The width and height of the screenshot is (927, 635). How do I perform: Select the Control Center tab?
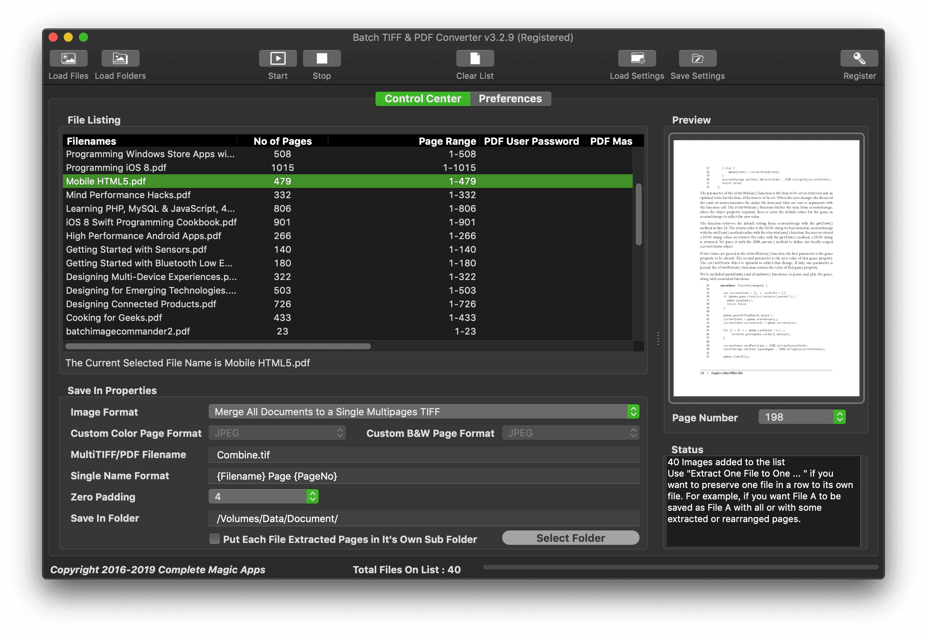423,99
